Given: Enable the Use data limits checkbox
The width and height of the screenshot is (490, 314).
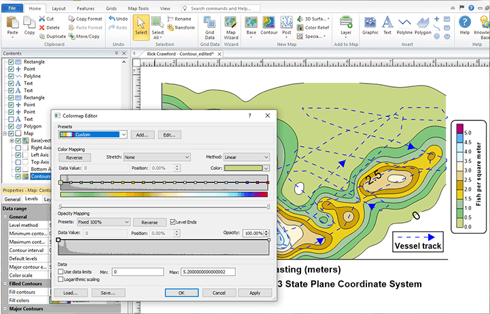Looking at the screenshot, I should pyautogui.click(x=61, y=272).
